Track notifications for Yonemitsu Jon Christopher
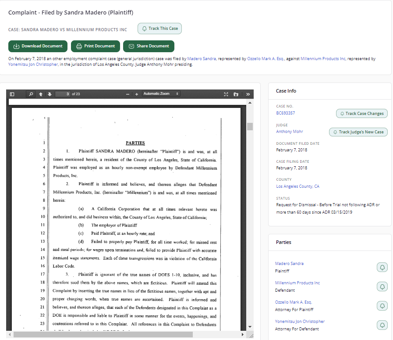 [382, 325]
